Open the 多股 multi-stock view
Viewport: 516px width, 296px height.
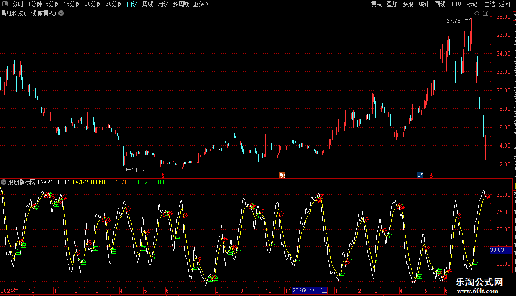(408, 4)
